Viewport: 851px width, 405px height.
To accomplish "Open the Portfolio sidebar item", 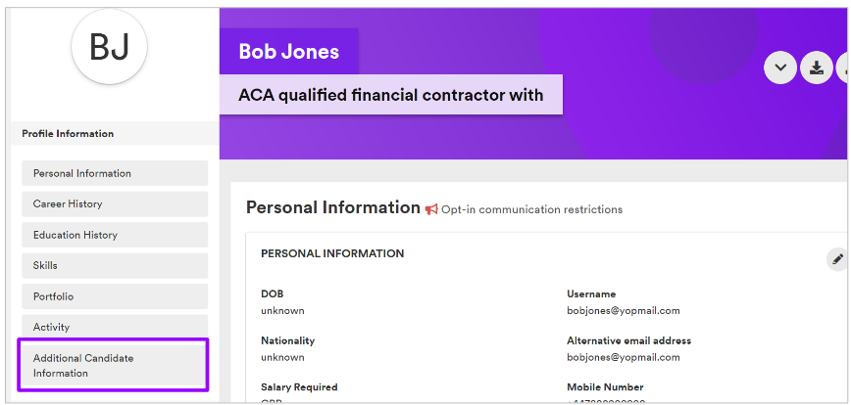I will coord(115,296).
